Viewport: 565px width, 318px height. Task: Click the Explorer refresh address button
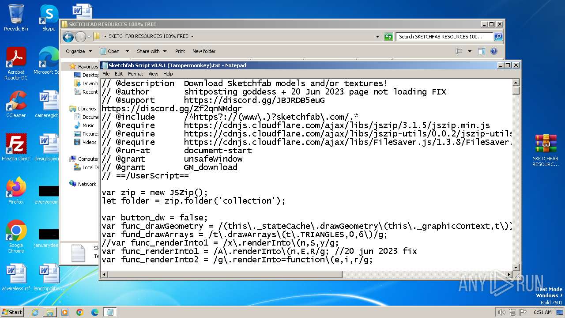[388, 37]
